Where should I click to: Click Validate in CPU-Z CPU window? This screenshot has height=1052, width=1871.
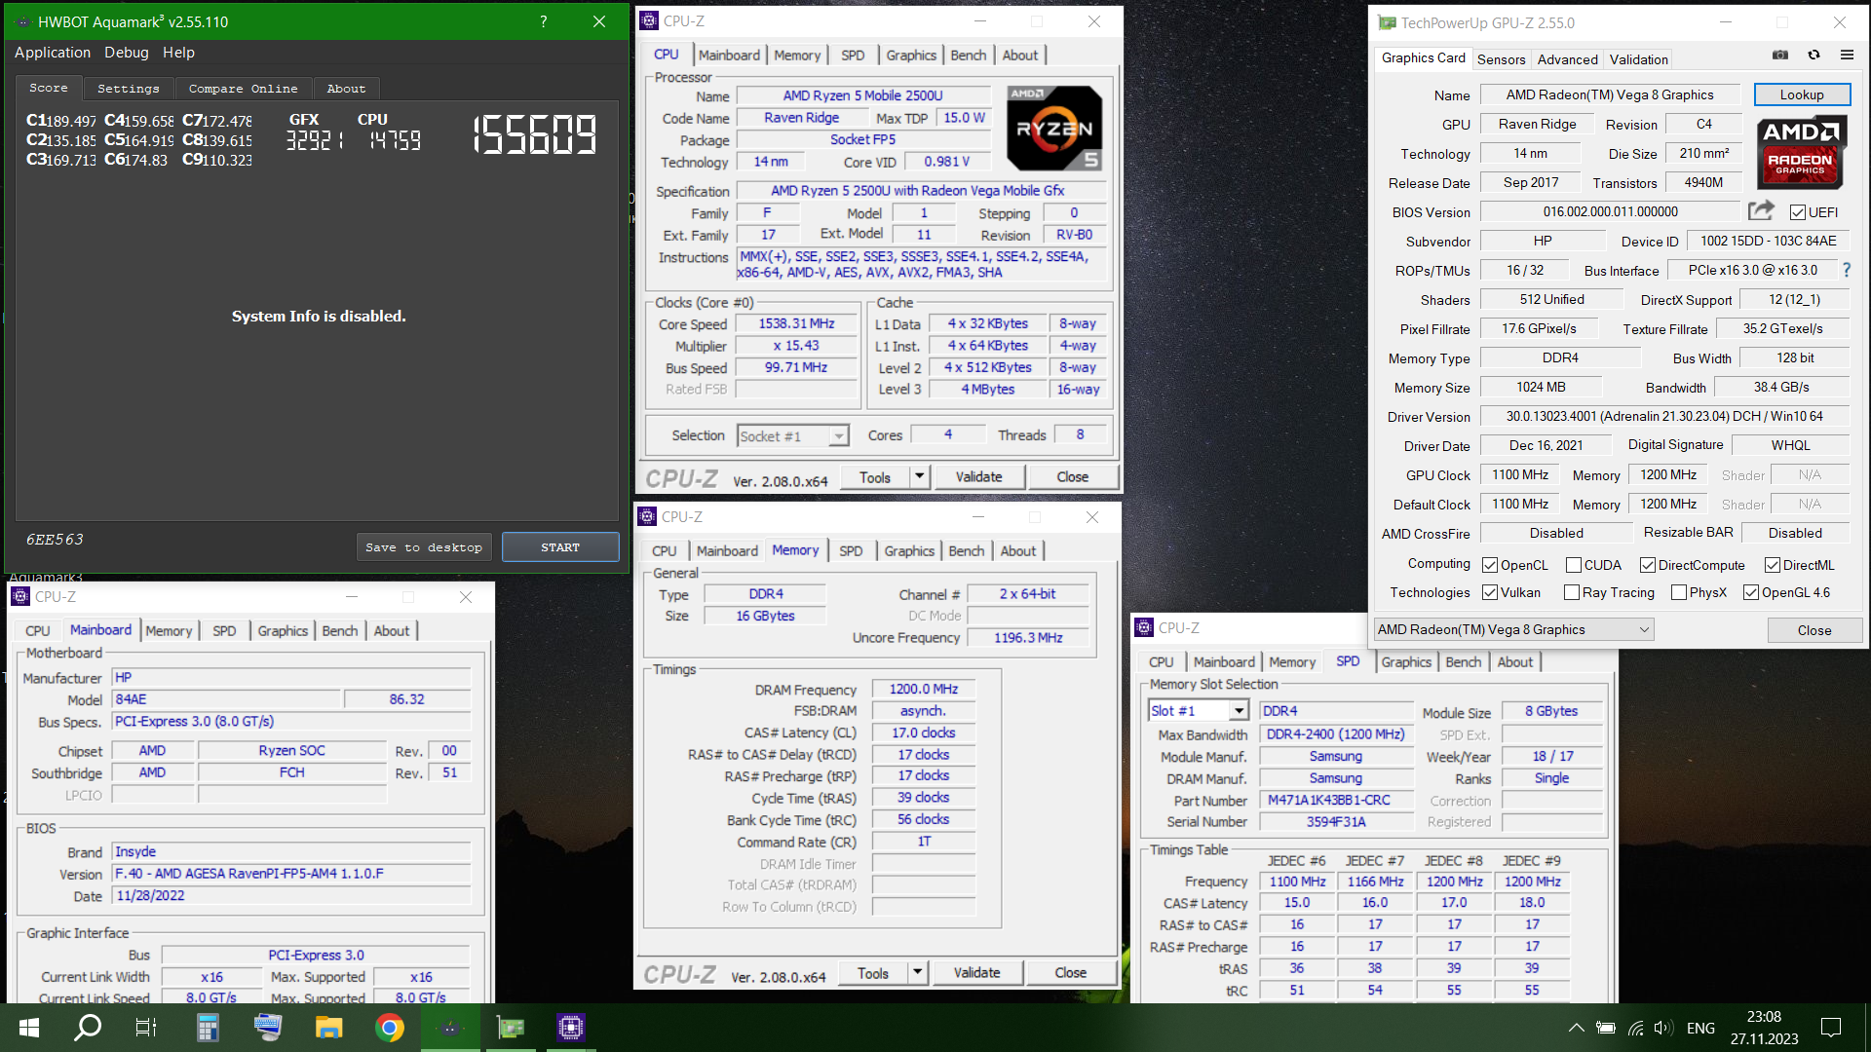click(978, 476)
